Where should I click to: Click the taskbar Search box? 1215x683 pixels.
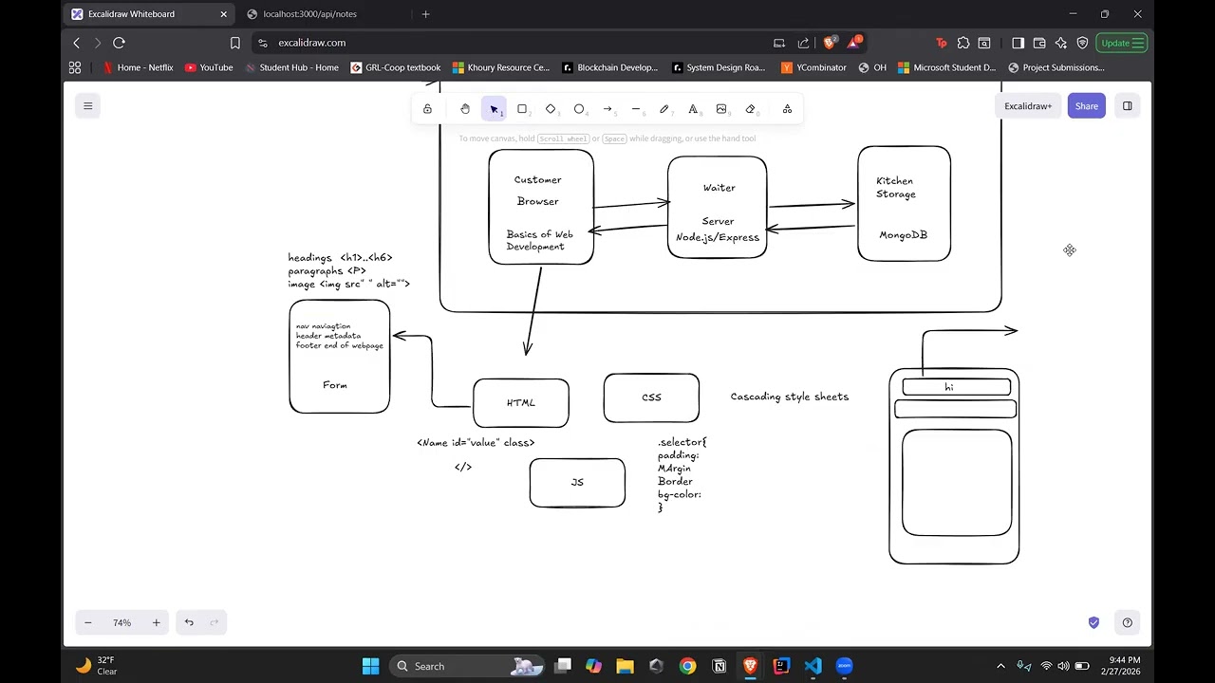[468, 666]
